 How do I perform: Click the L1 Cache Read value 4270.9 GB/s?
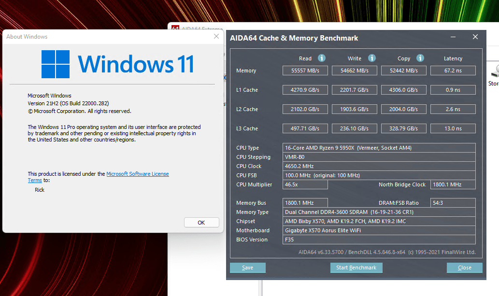point(305,90)
